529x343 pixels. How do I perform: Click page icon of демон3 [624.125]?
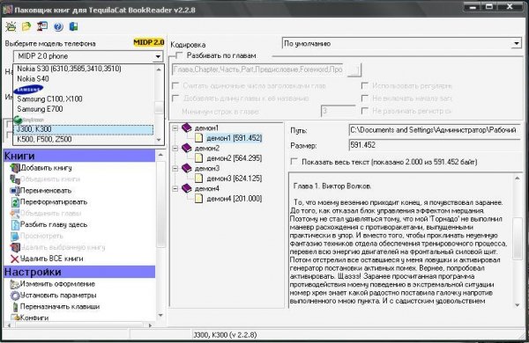point(198,178)
